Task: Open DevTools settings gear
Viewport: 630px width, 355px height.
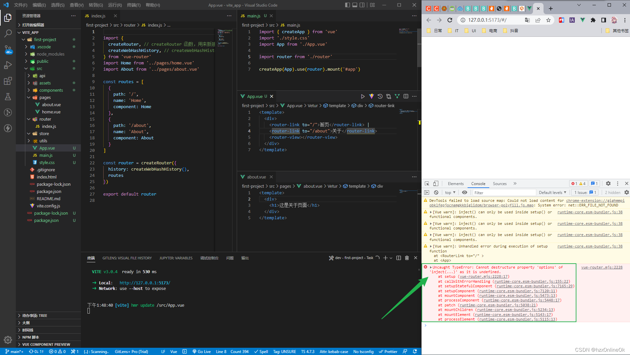Action: pyautogui.click(x=608, y=183)
